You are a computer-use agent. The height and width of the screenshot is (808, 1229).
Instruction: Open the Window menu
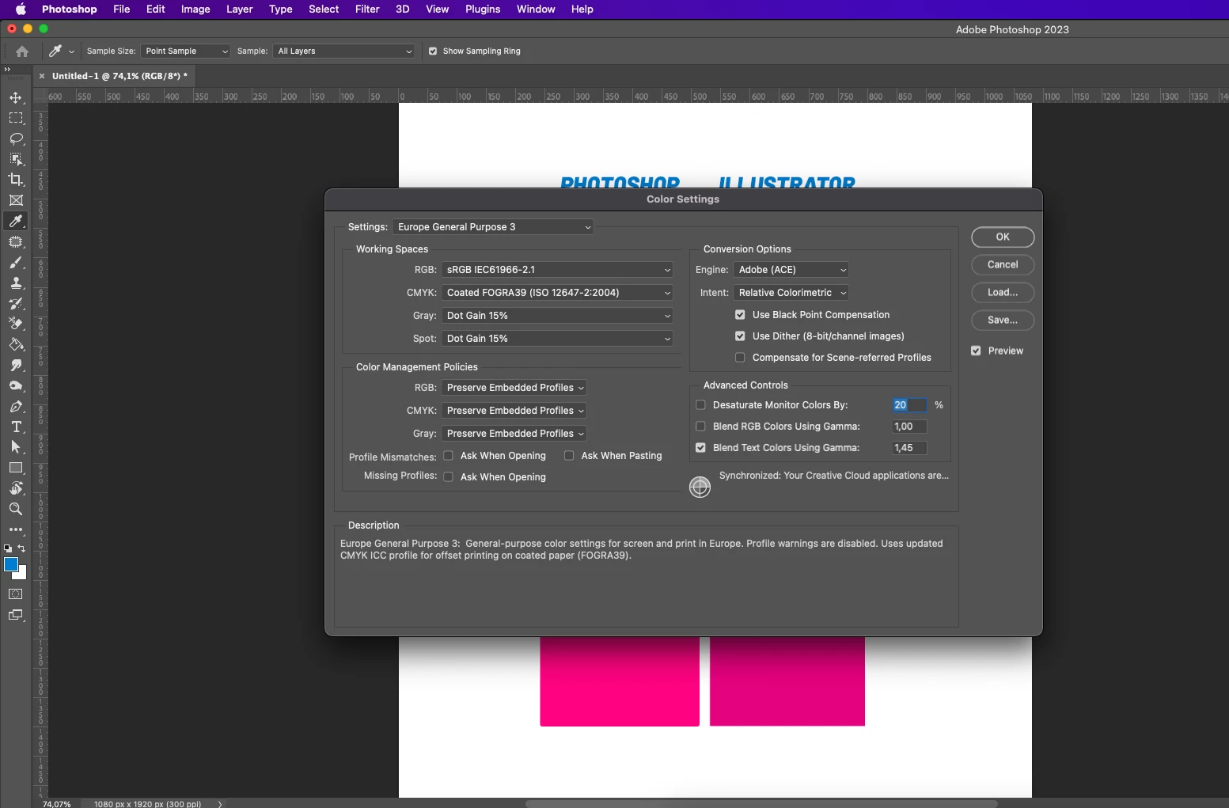point(536,9)
